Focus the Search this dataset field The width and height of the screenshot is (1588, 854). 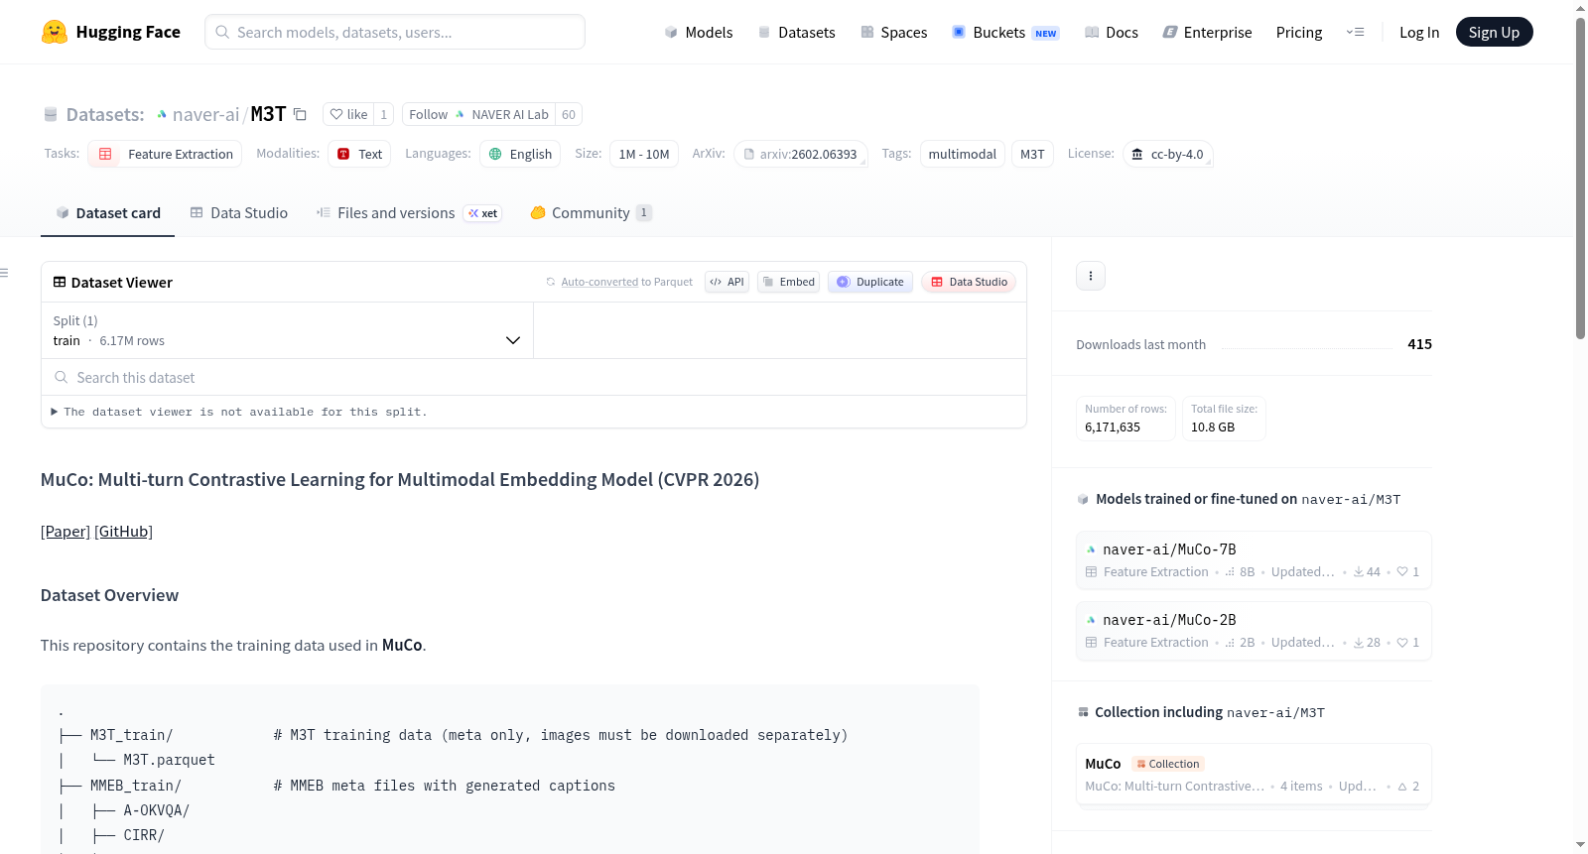coord(534,377)
